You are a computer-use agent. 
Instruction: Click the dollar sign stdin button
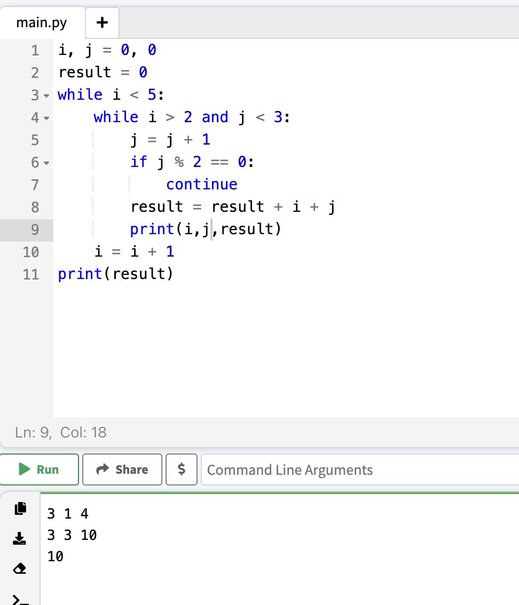click(182, 469)
